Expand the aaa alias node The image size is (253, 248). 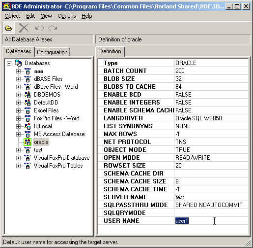pyautogui.click(x=18, y=71)
